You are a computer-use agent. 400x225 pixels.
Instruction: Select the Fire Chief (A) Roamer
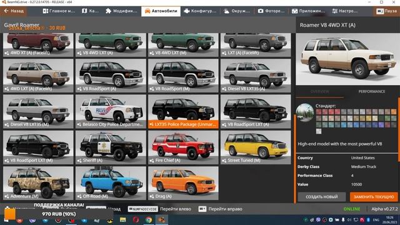coord(183,147)
